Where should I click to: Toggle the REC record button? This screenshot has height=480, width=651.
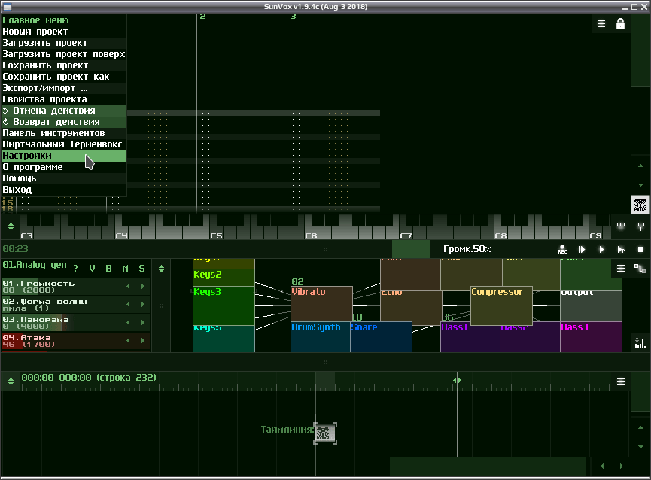[x=562, y=249]
